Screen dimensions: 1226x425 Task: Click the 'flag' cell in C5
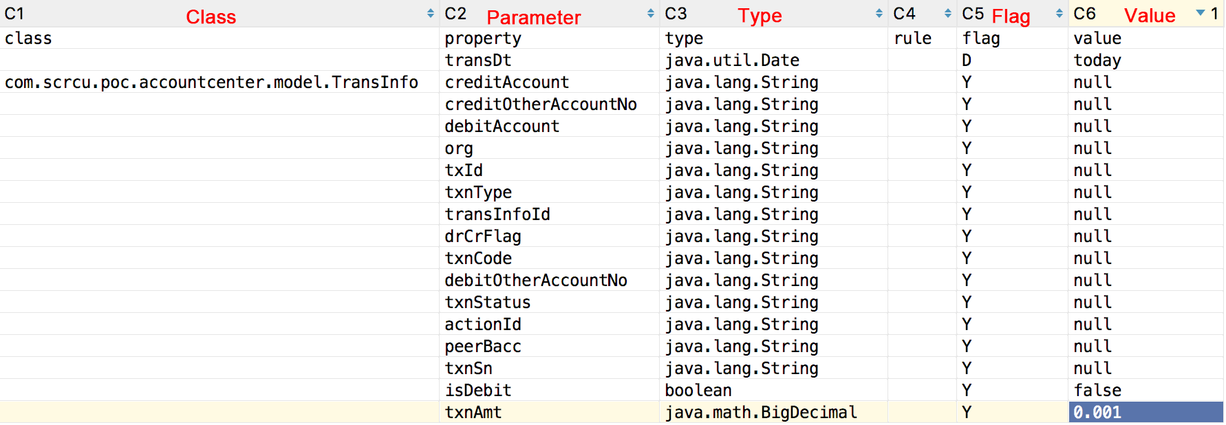tap(1013, 38)
